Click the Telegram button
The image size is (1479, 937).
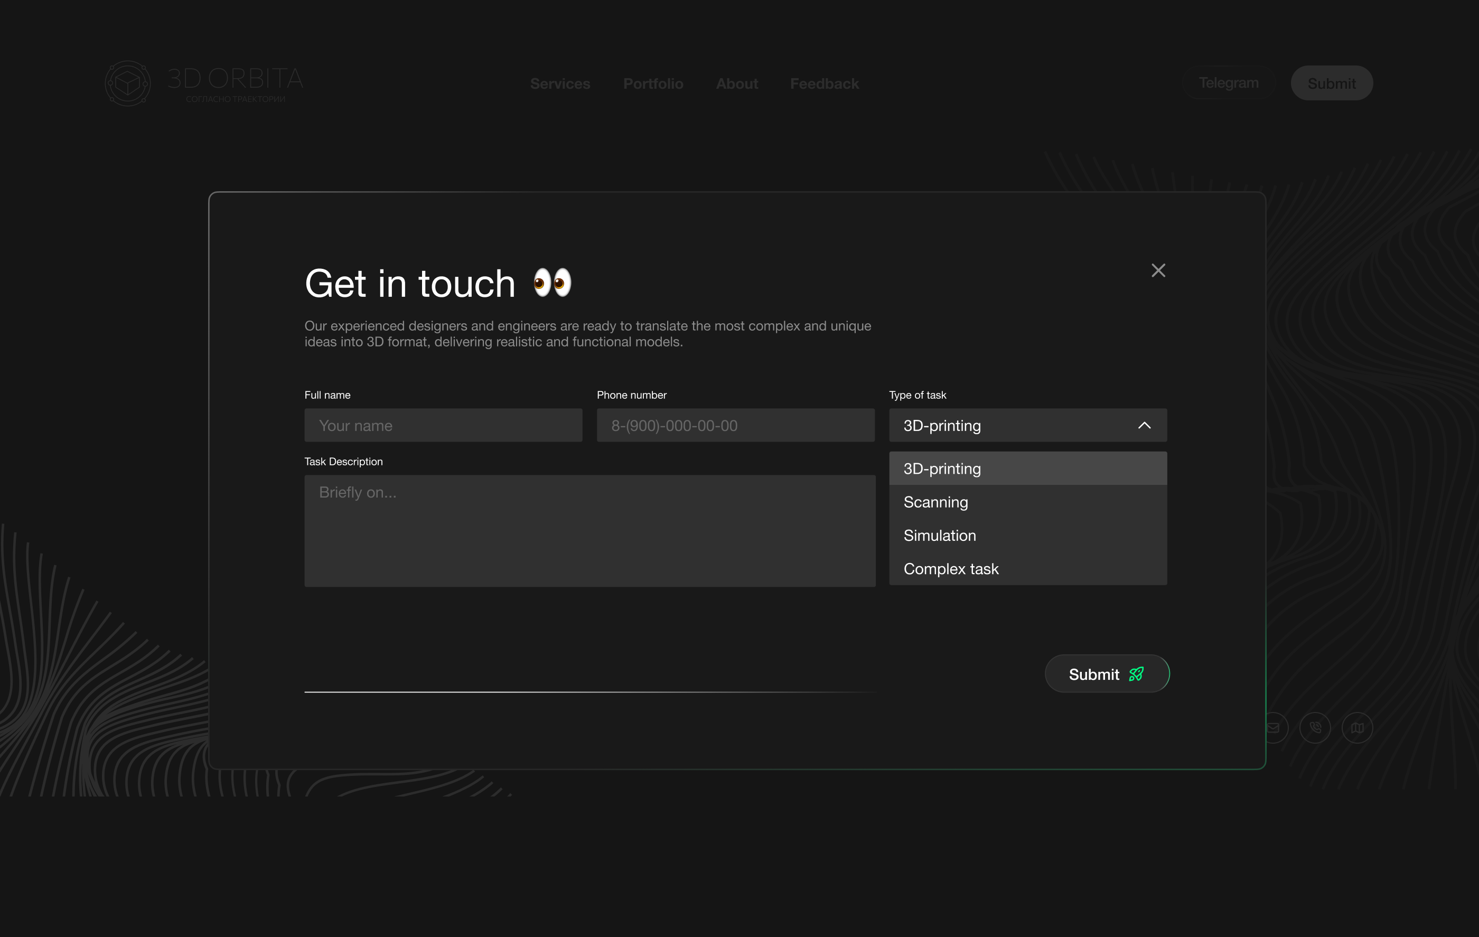click(1228, 82)
